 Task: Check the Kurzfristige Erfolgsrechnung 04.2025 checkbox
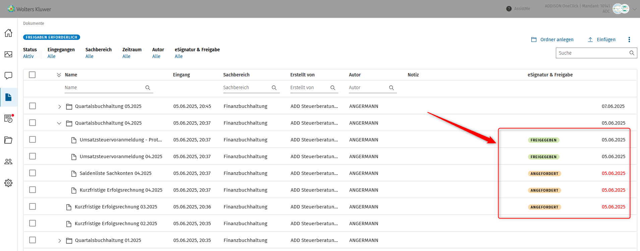coord(33,190)
